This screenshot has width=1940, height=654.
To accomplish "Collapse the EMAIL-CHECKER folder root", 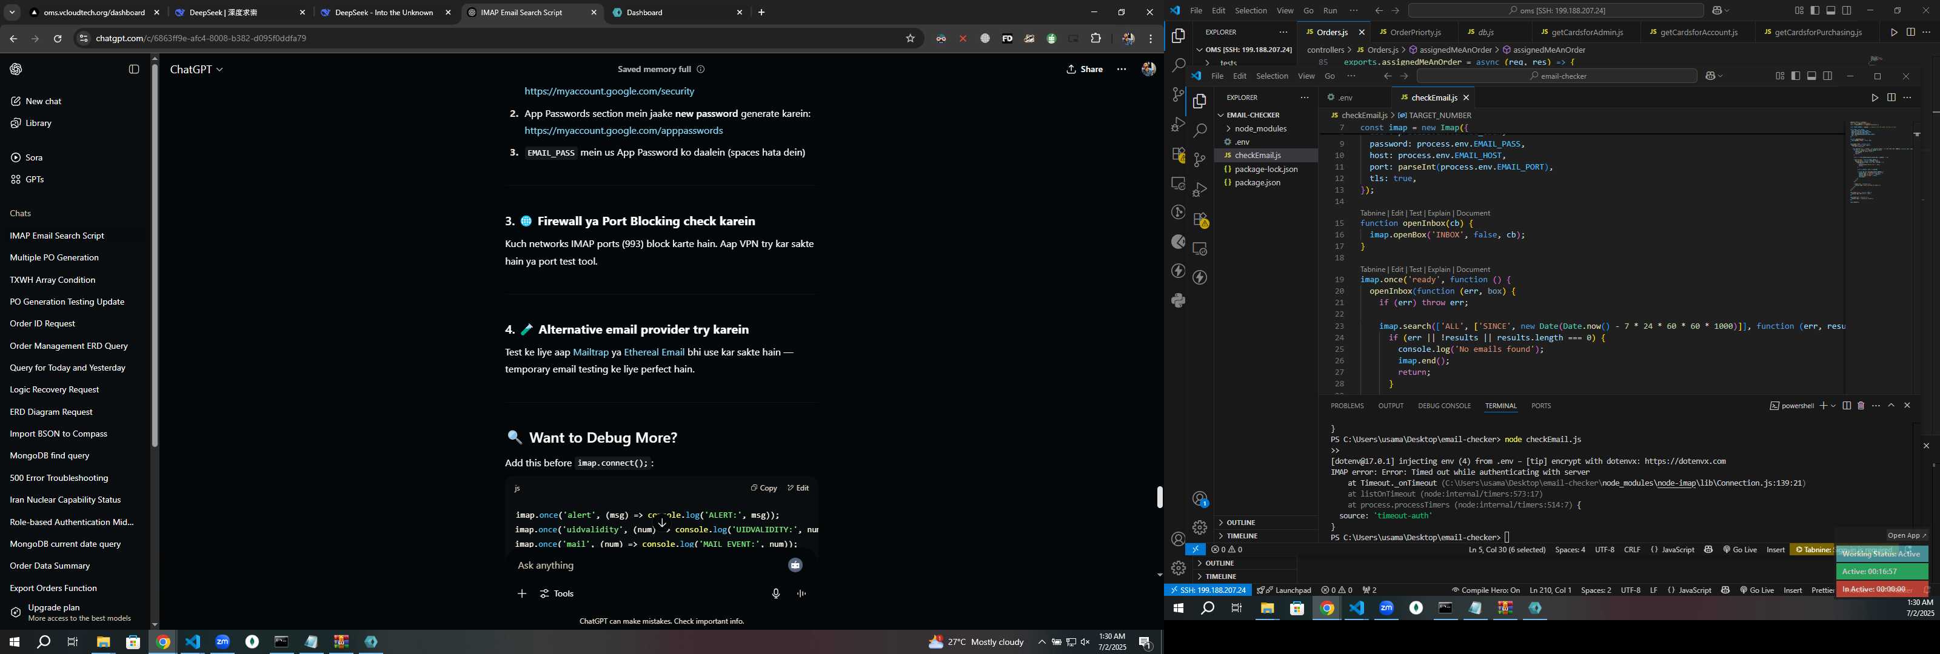I will (1253, 115).
